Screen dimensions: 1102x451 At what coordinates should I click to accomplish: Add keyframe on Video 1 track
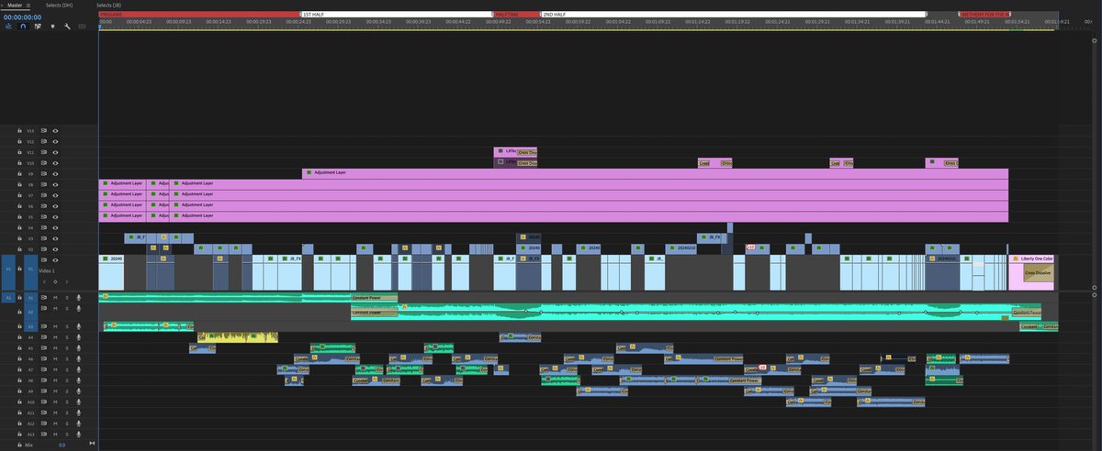55,282
